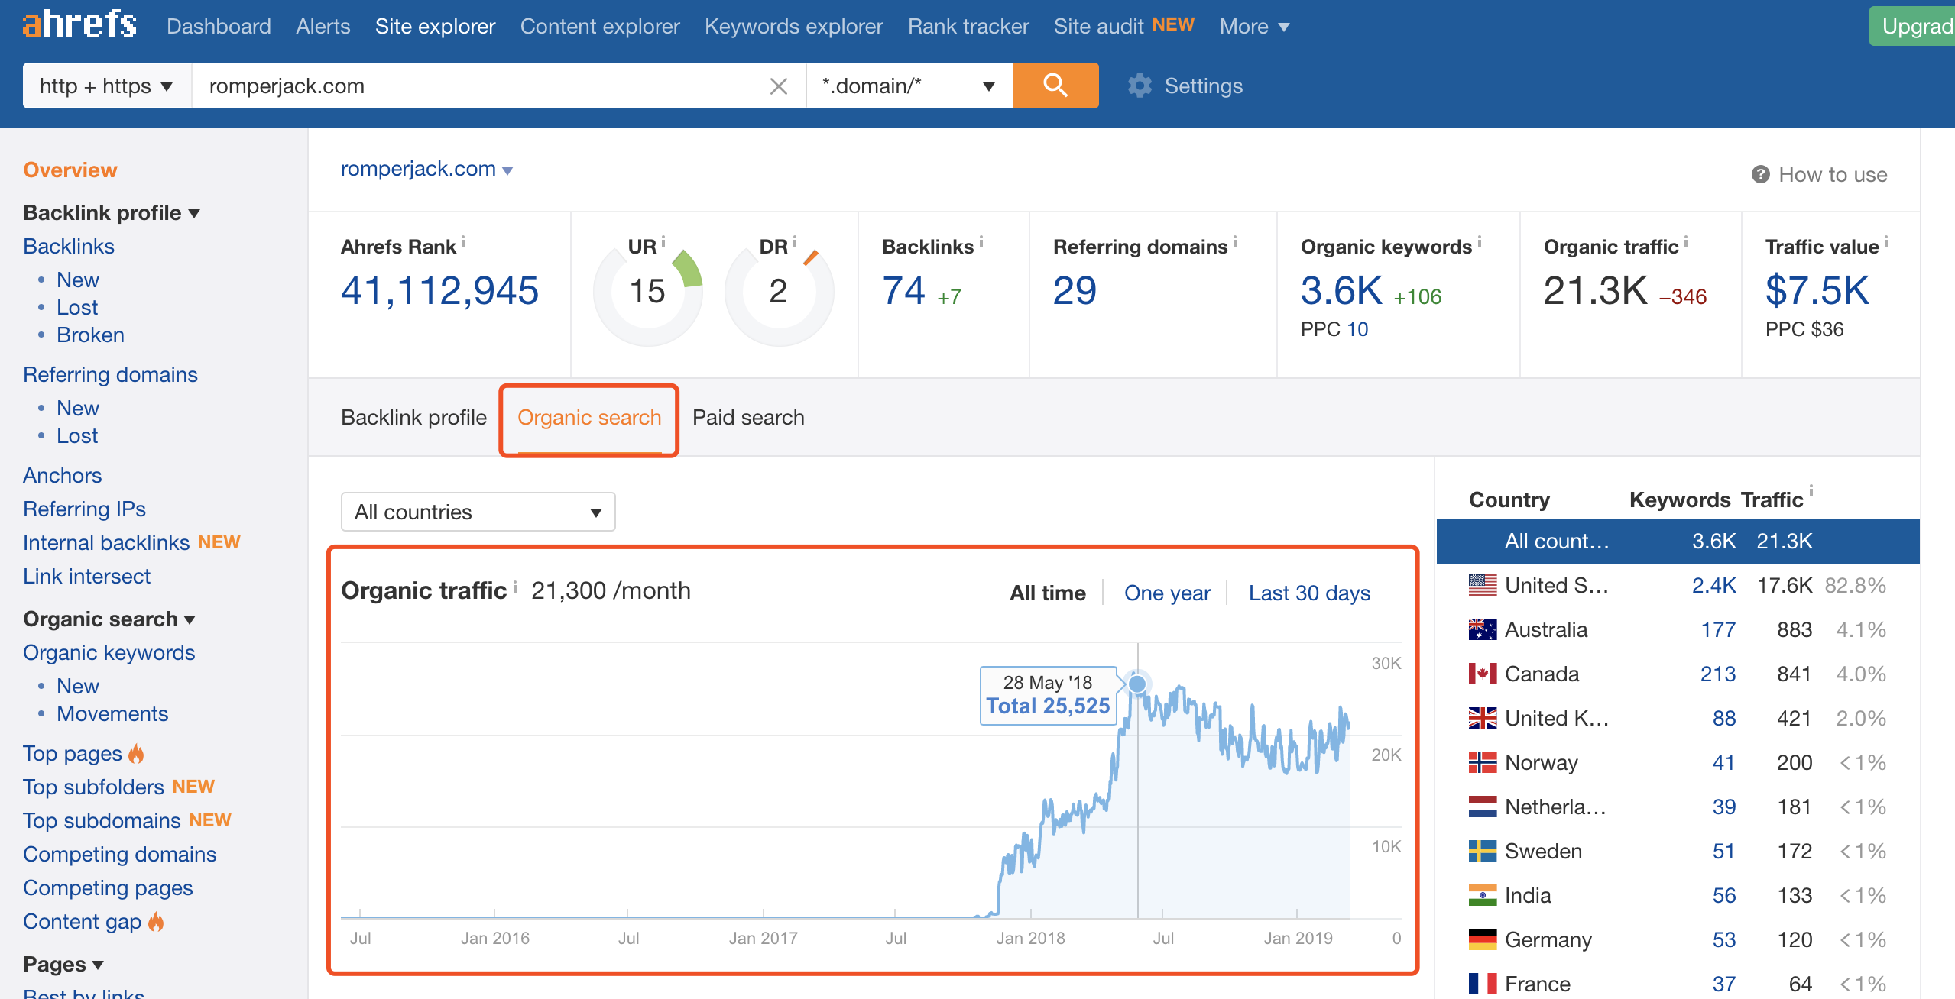Click the orange search magnifier button

pos(1055,86)
